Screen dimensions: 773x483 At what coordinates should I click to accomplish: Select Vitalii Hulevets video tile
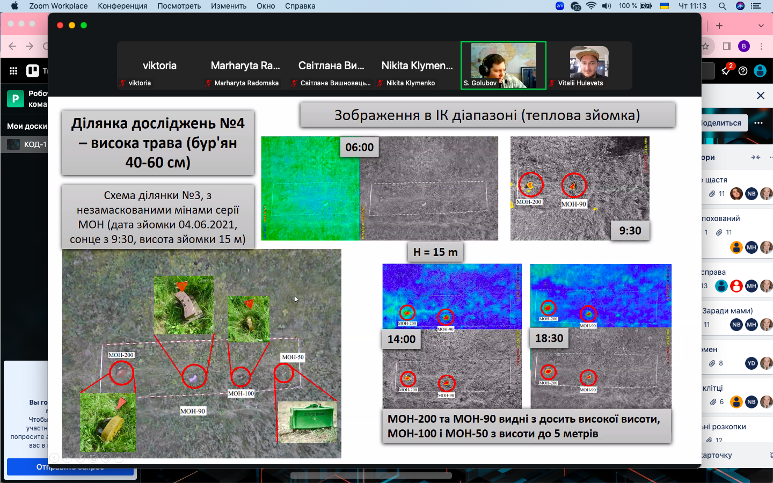(x=589, y=65)
